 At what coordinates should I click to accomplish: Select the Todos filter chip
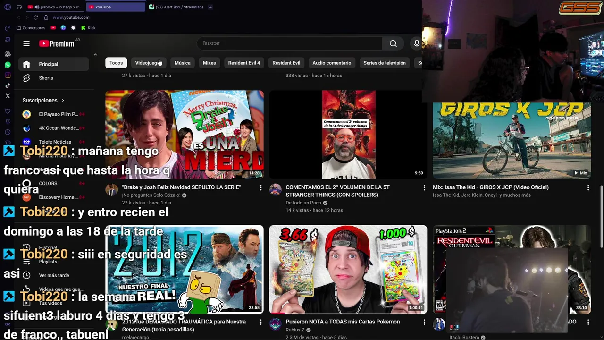pyautogui.click(x=116, y=63)
